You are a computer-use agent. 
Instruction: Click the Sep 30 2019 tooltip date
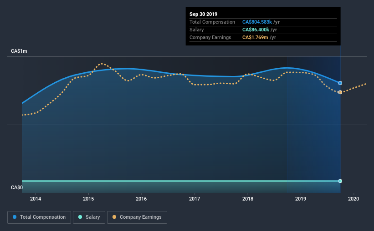click(204, 14)
